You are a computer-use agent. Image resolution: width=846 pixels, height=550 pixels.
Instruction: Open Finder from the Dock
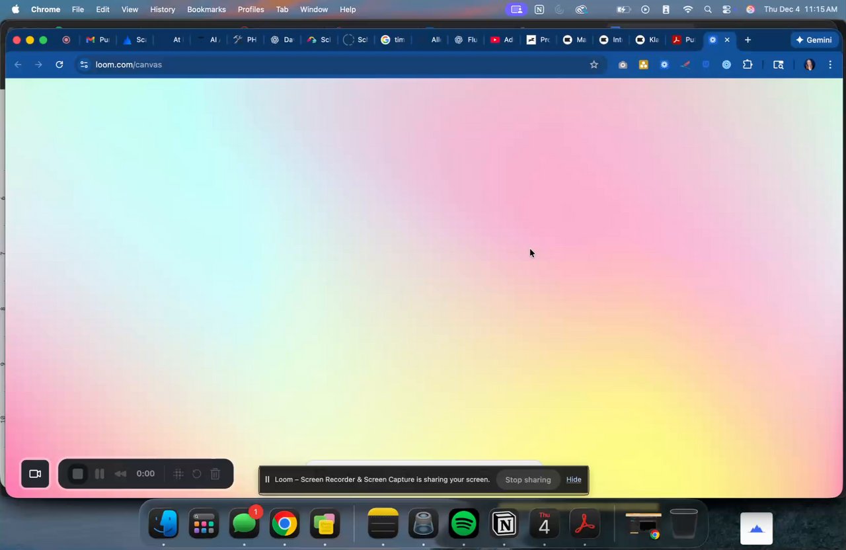click(x=163, y=525)
